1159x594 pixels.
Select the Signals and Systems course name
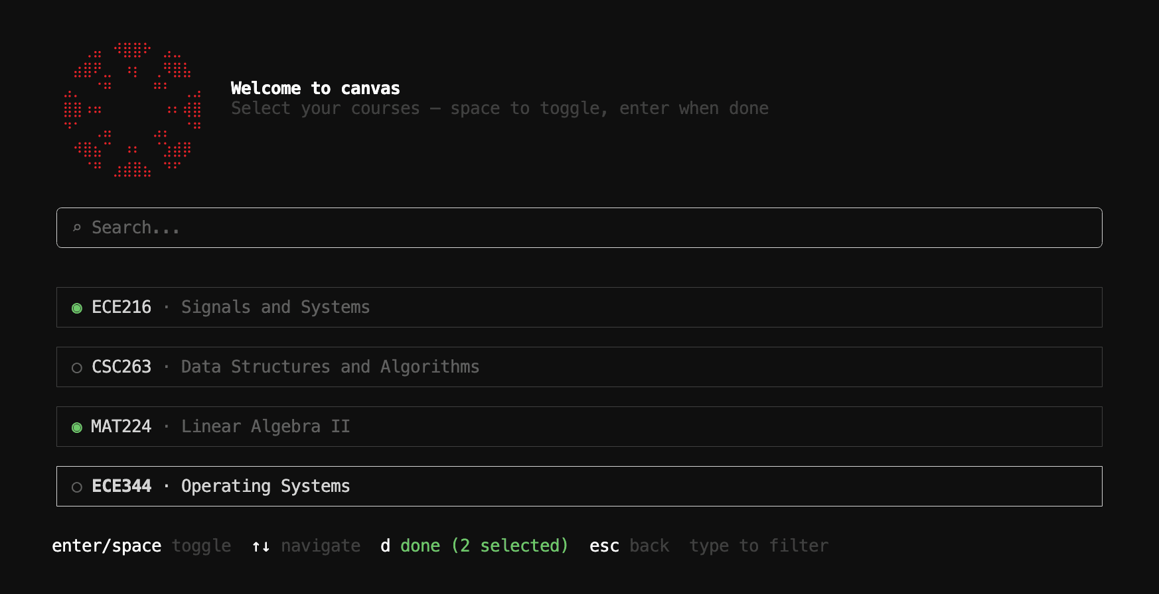pyautogui.click(x=275, y=307)
